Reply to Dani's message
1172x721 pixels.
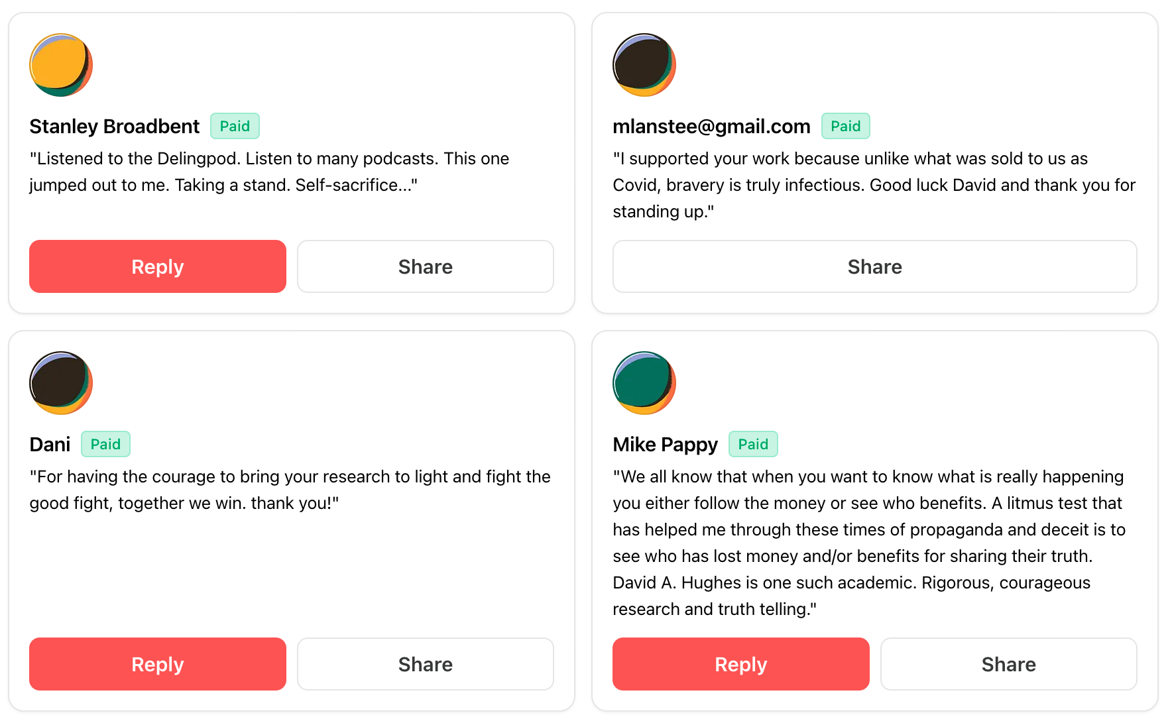pyautogui.click(x=158, y=664)
